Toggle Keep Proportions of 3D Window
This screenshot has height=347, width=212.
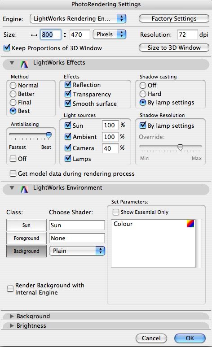7,48
